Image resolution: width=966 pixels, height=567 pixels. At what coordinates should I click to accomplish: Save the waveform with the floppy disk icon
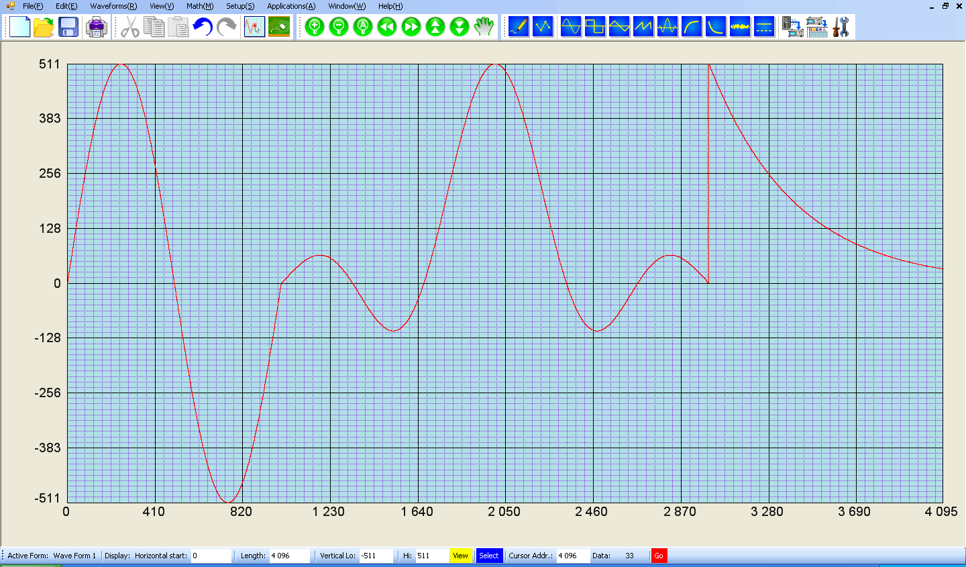[68, 27]
